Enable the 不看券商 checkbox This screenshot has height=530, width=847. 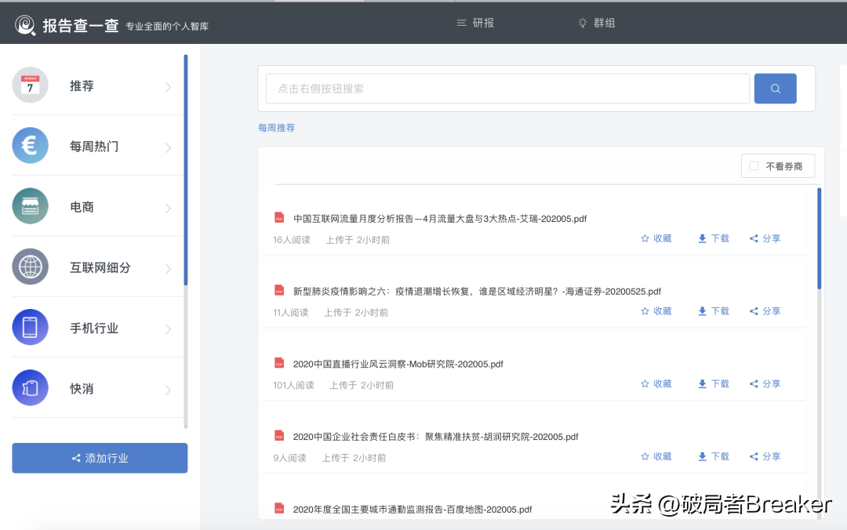point(754,165)
